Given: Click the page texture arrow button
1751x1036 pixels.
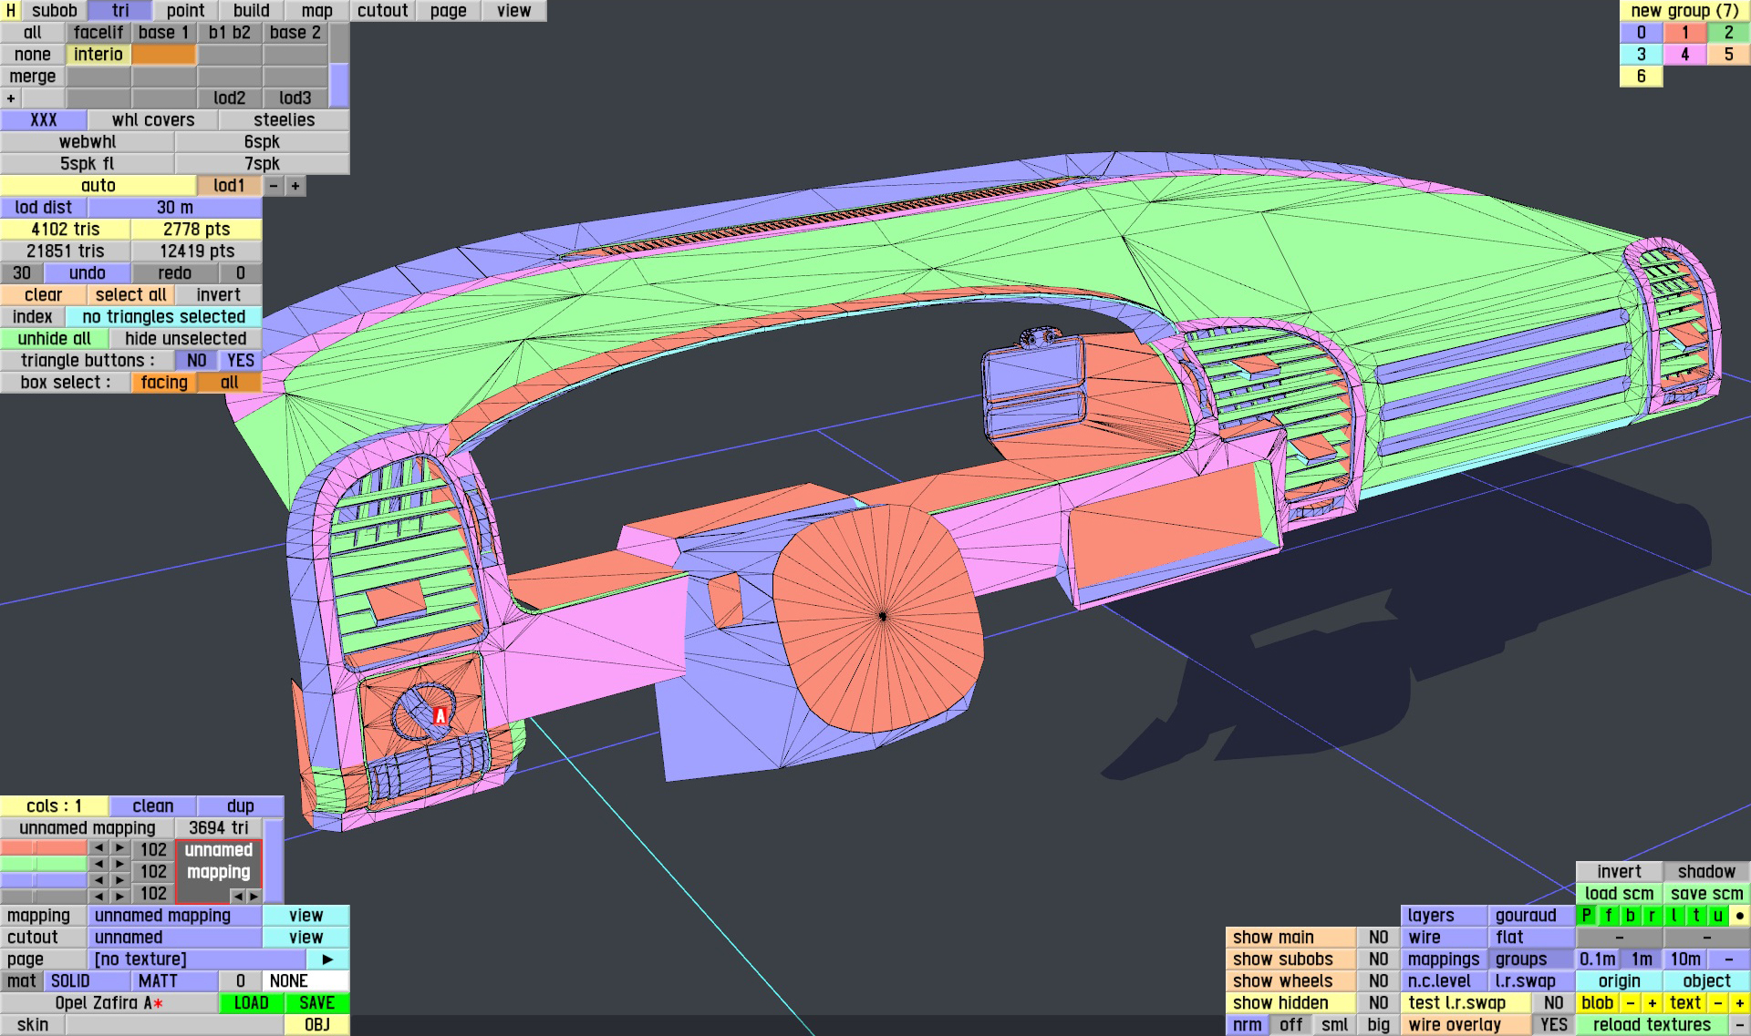Looking at the screenshot, I should [x=327, y=959].
